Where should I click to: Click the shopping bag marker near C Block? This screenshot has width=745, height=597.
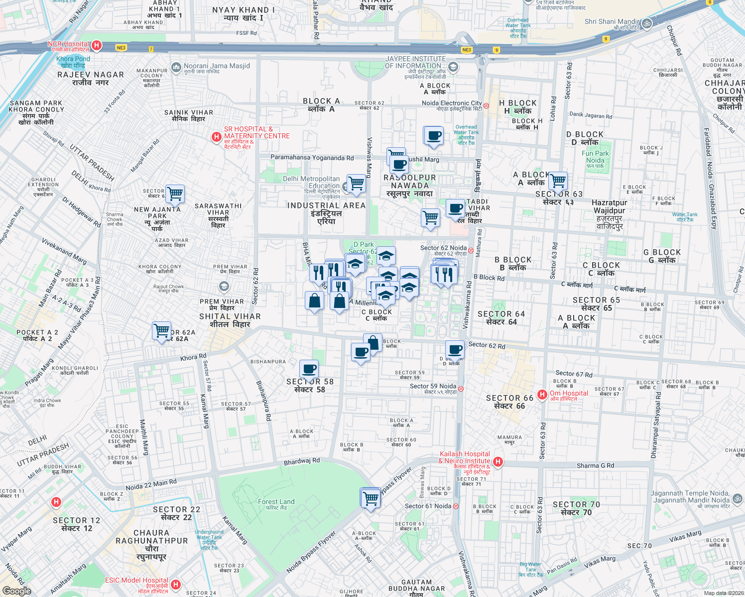340,300
